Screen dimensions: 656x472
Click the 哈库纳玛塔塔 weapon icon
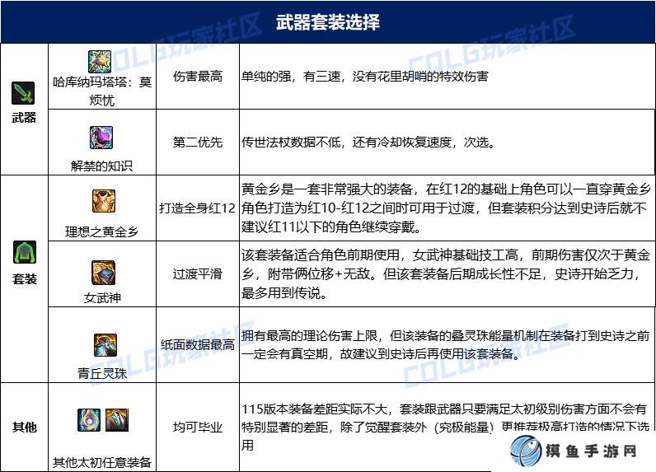(100, 62)
